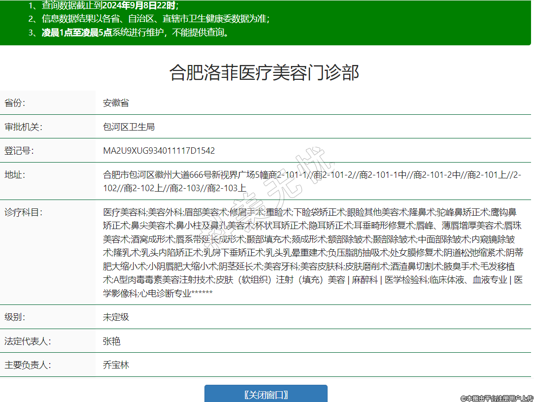This screenshot has width=534, height=402.
Task: Select the 包河区卫生局 value
Action: tap(129, 127)
